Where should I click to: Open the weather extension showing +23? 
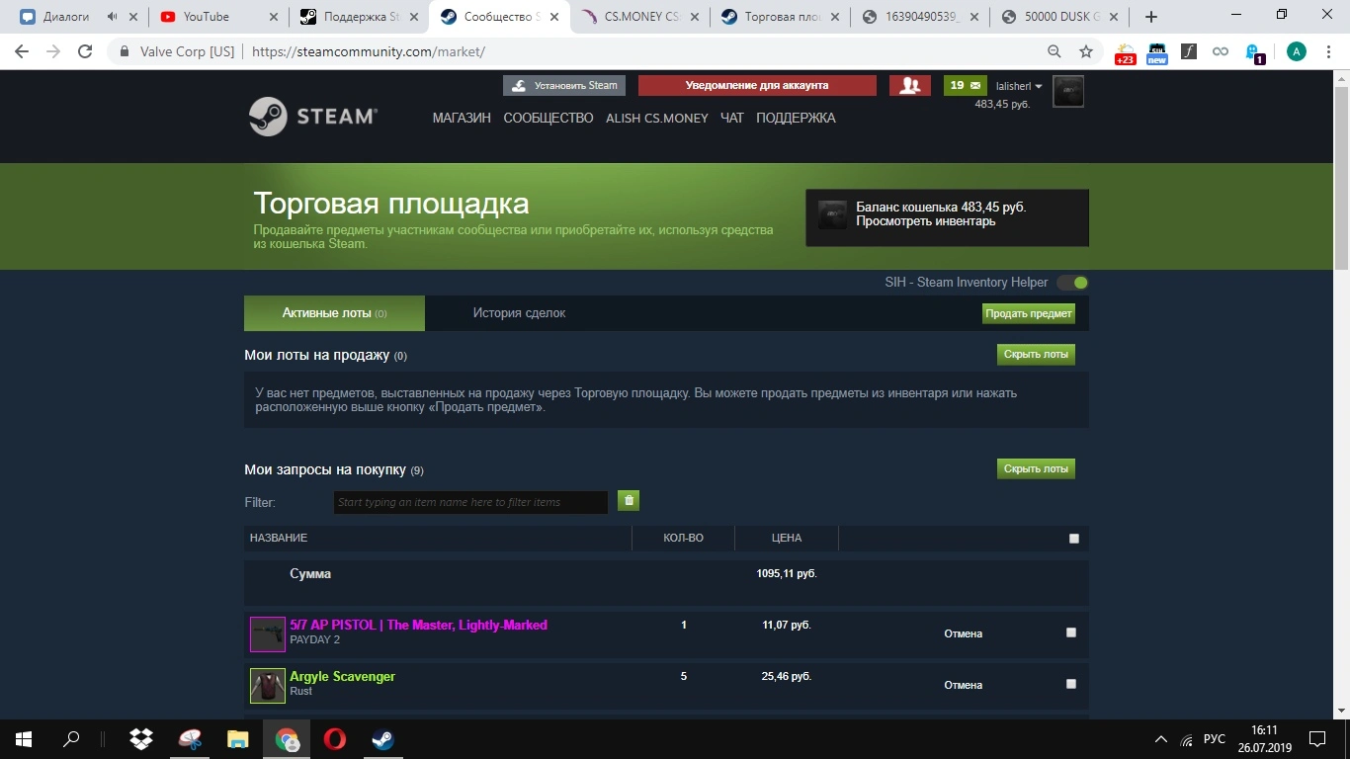1125,52
